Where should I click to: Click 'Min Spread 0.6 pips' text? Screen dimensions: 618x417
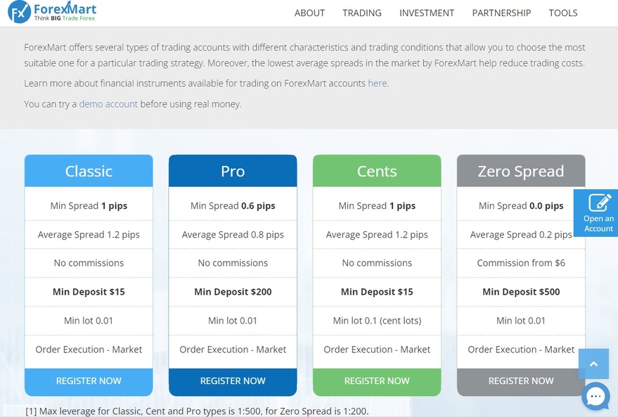233,206
